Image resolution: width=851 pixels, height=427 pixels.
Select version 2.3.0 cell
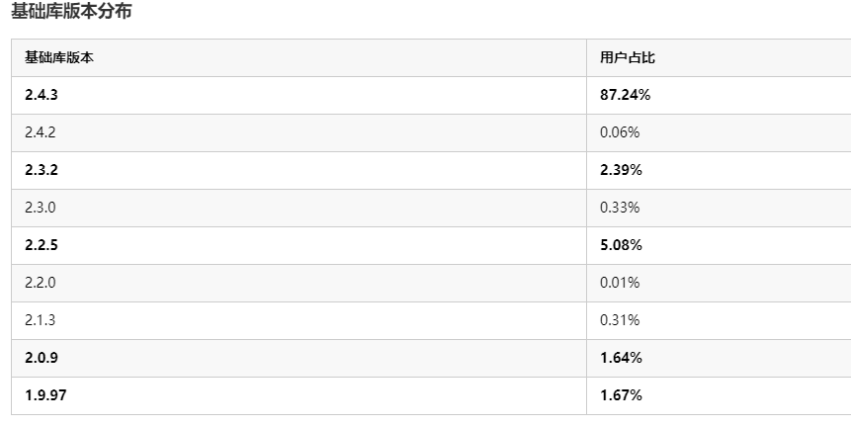pyautogui.click(x=43, y=208)
